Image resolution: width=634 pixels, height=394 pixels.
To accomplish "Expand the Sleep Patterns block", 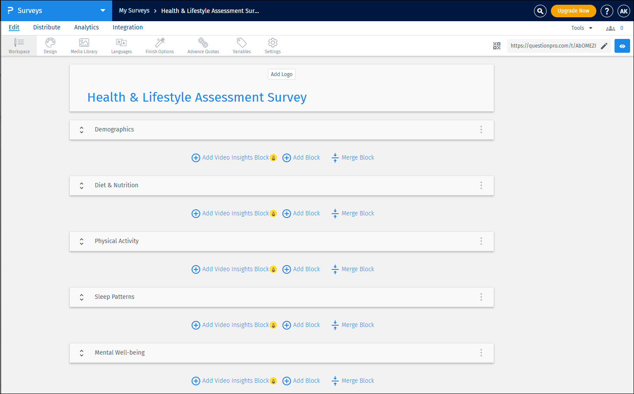I will [81, 297].
